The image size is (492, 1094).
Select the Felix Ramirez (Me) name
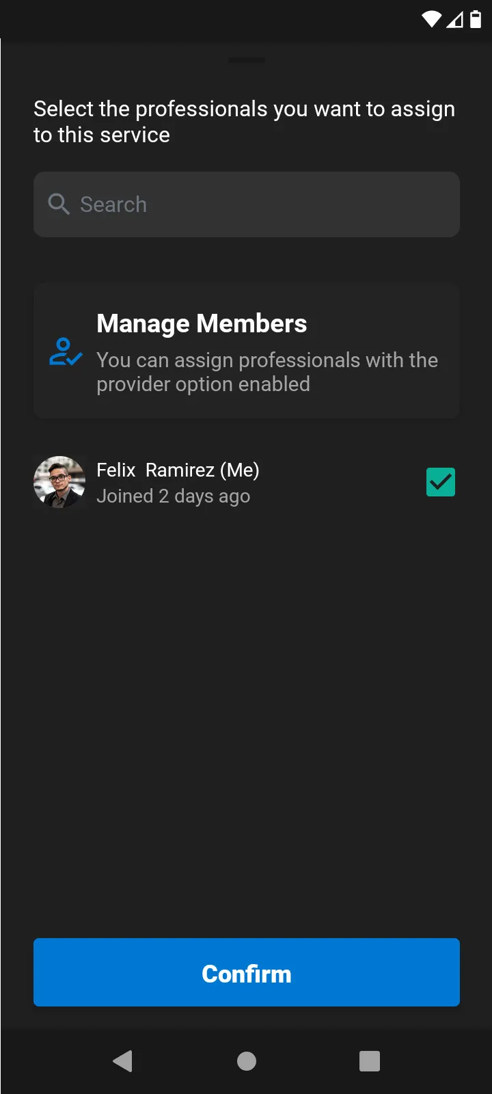pos(178,470)
